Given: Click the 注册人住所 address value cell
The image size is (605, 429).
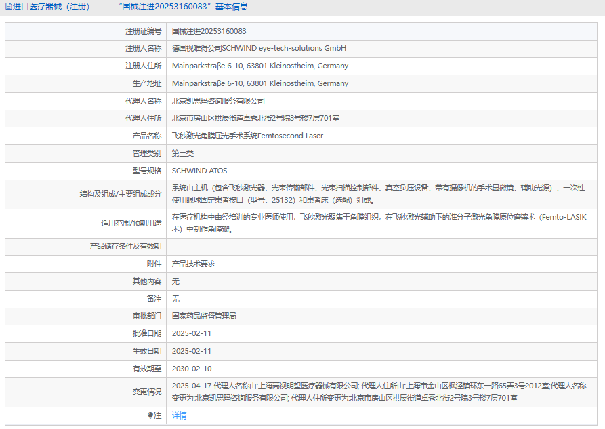Looking at the screenshot, I should (259, 66).
